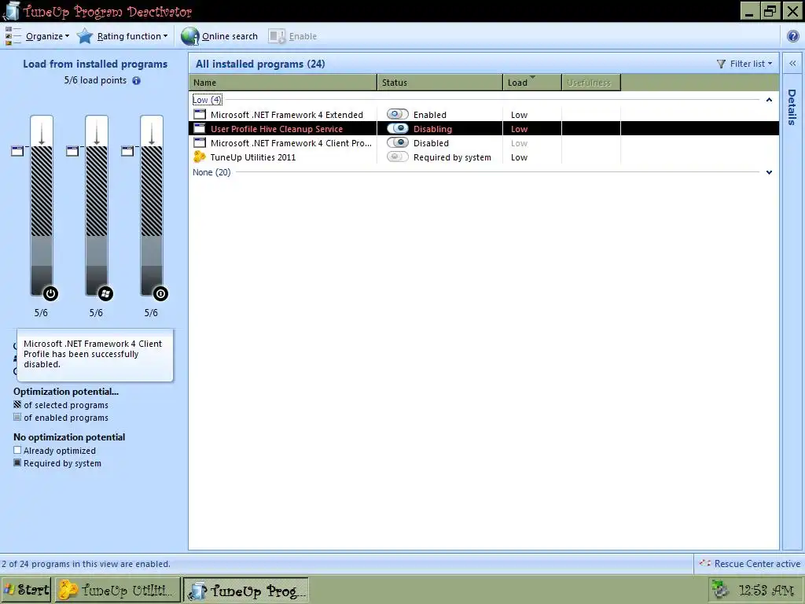The width and height of the screenshot is (805, 604).
Task: Click the load points info icon
Action: pos(136,81)
